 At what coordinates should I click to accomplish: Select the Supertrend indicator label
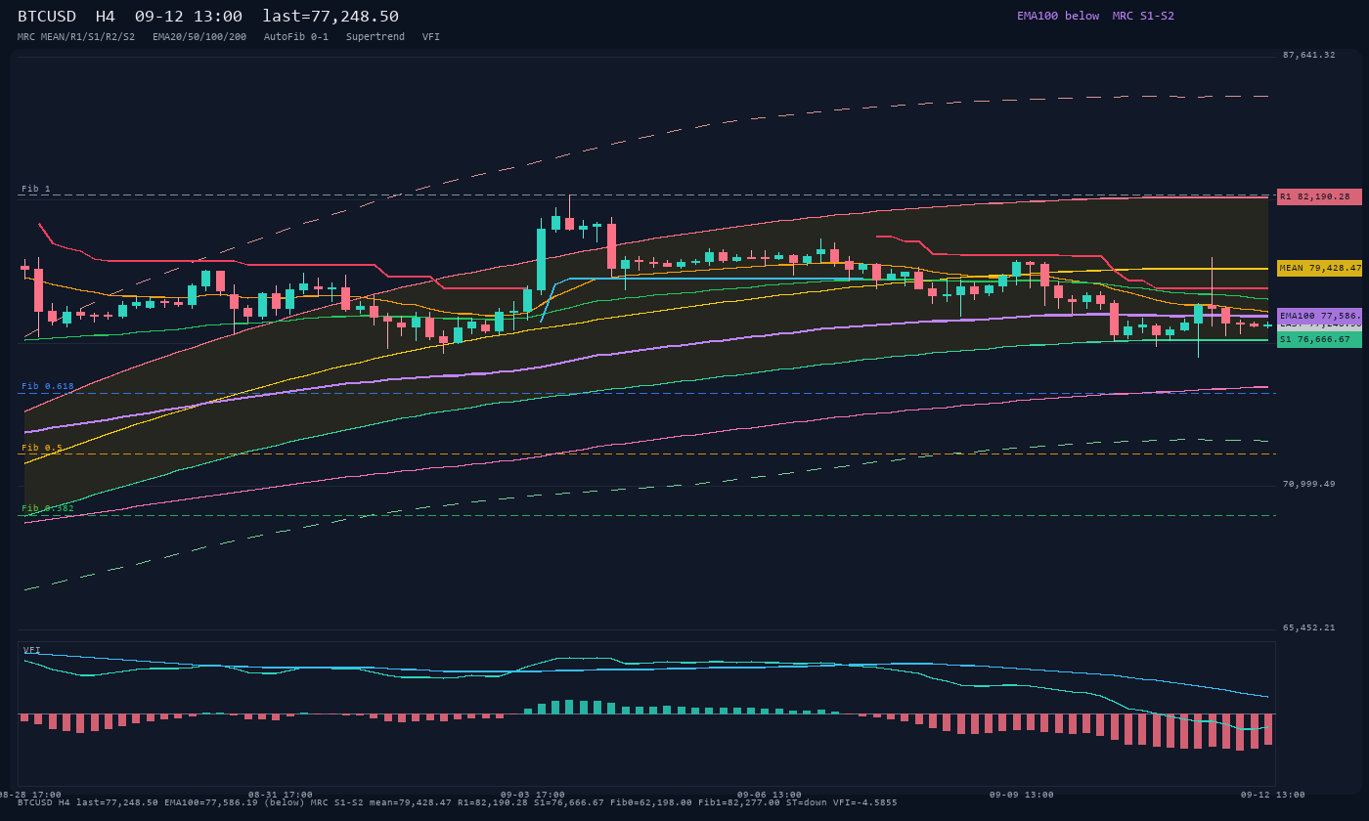[375, 36]
